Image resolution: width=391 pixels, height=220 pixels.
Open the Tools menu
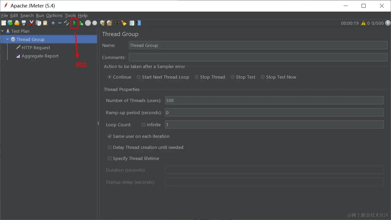coord(70,15)
